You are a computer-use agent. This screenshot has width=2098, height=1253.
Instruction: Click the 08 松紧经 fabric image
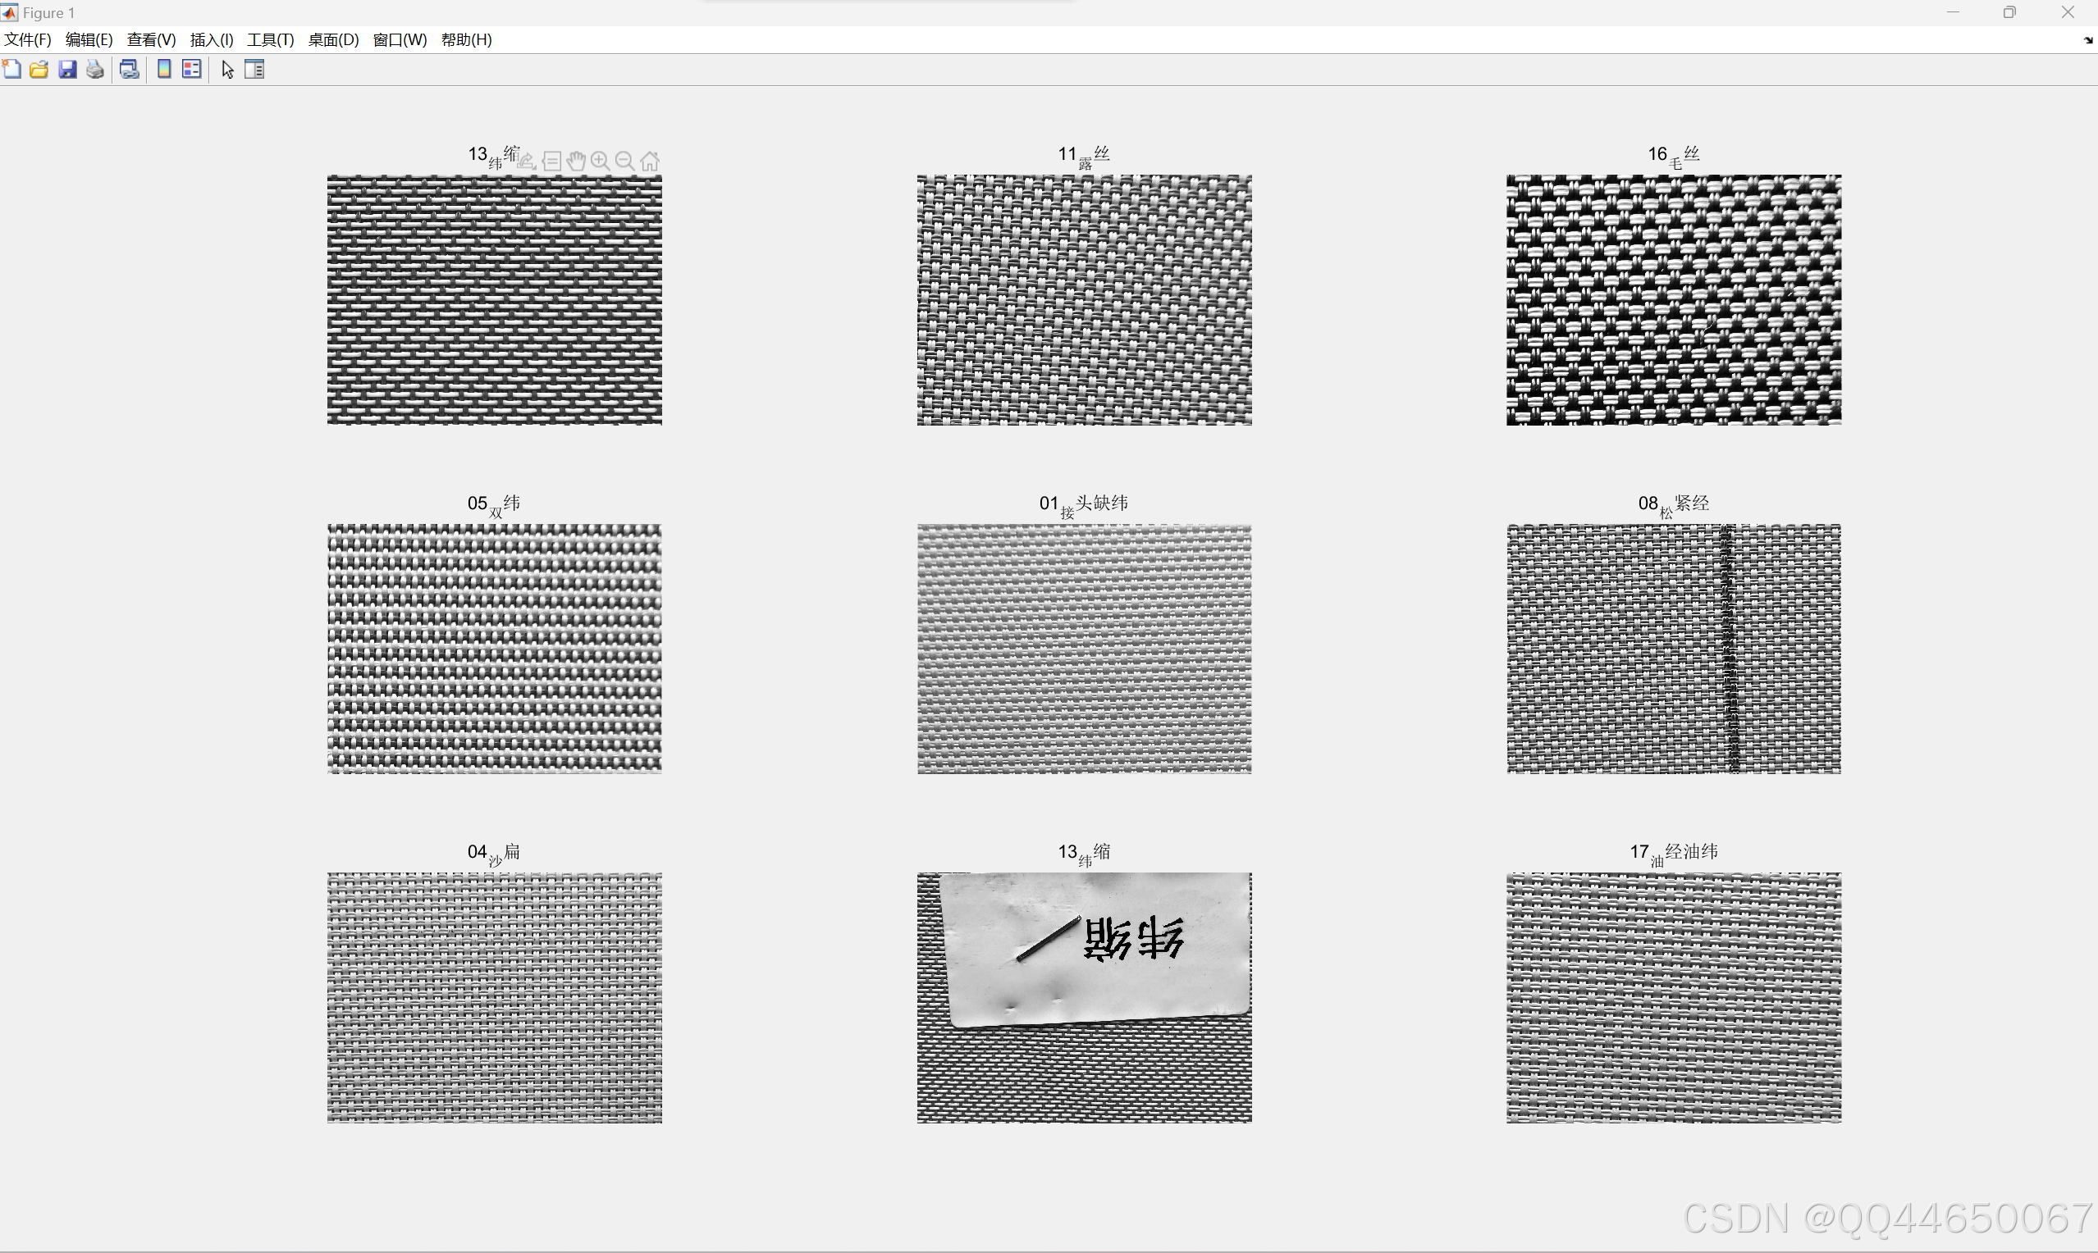point(1673,649)
